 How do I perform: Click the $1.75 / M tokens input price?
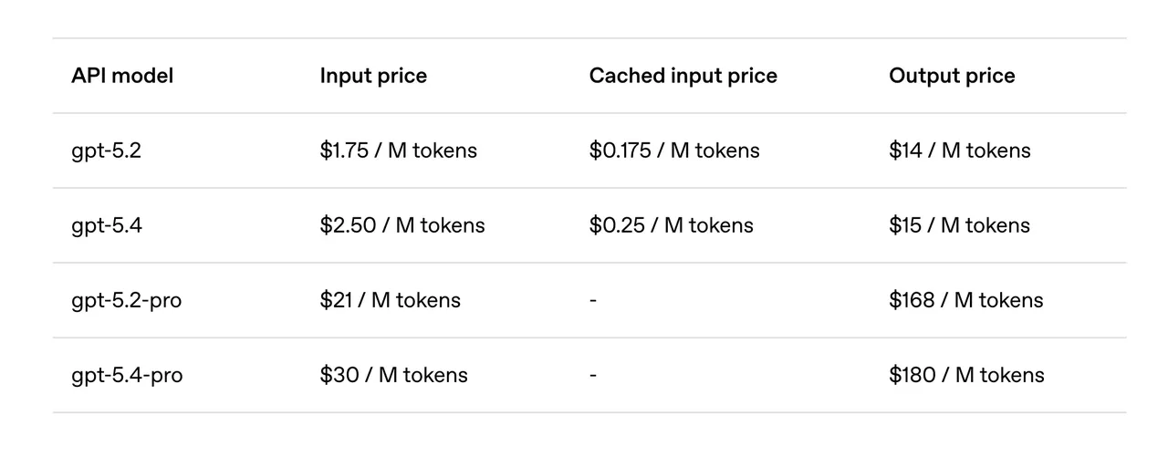(x=398, y=151)
